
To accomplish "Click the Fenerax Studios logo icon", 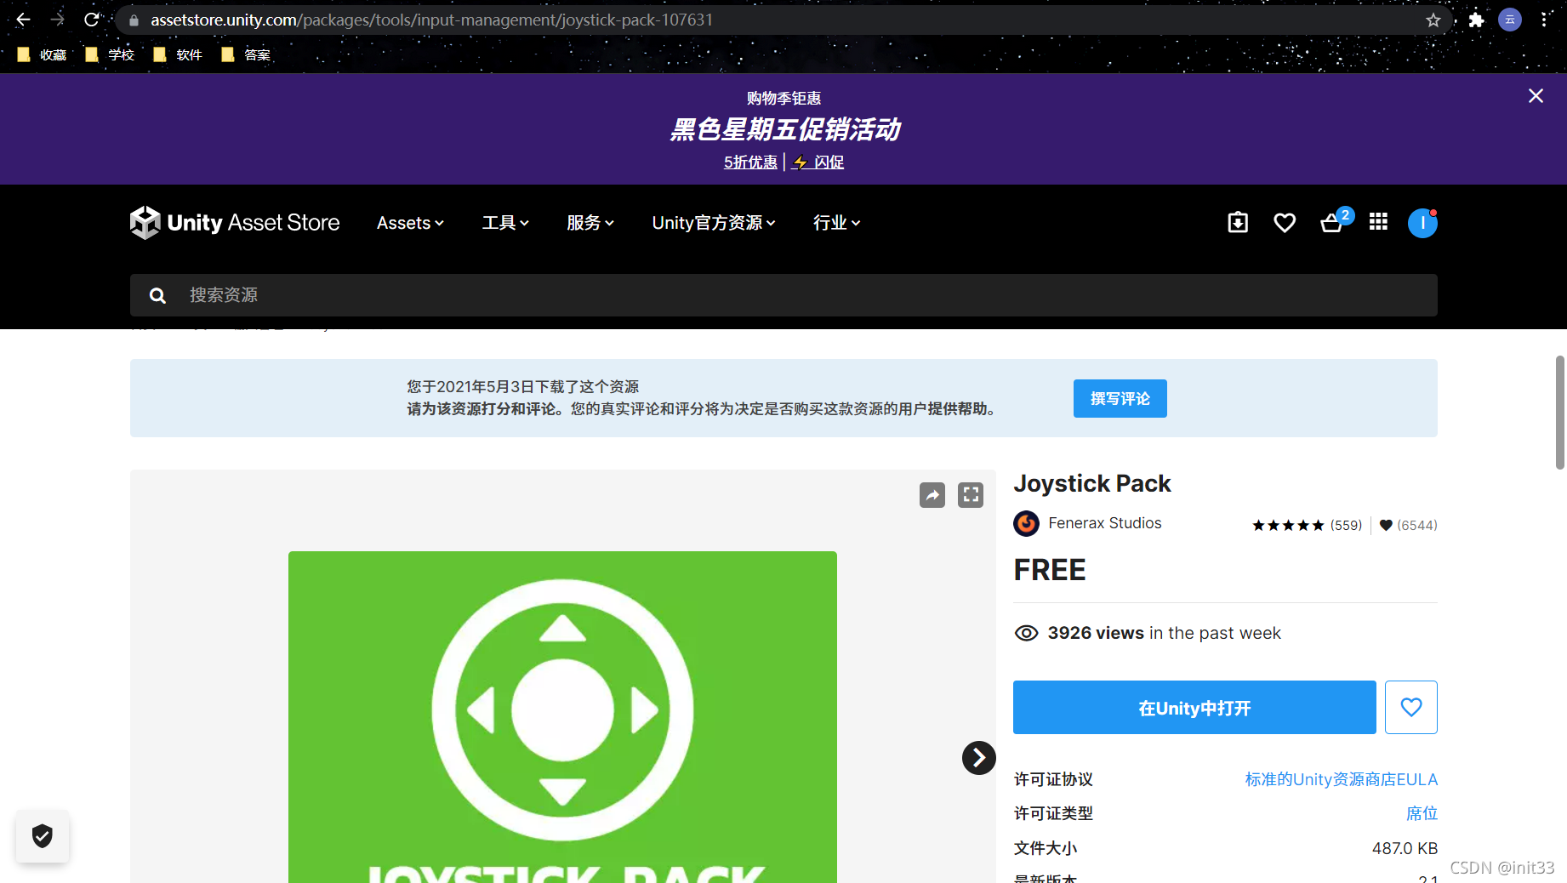I will point(1027,523).
